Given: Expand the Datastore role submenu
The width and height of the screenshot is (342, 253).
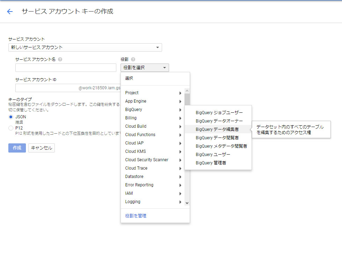Looking at the screenshot, I should click(180, 177).
